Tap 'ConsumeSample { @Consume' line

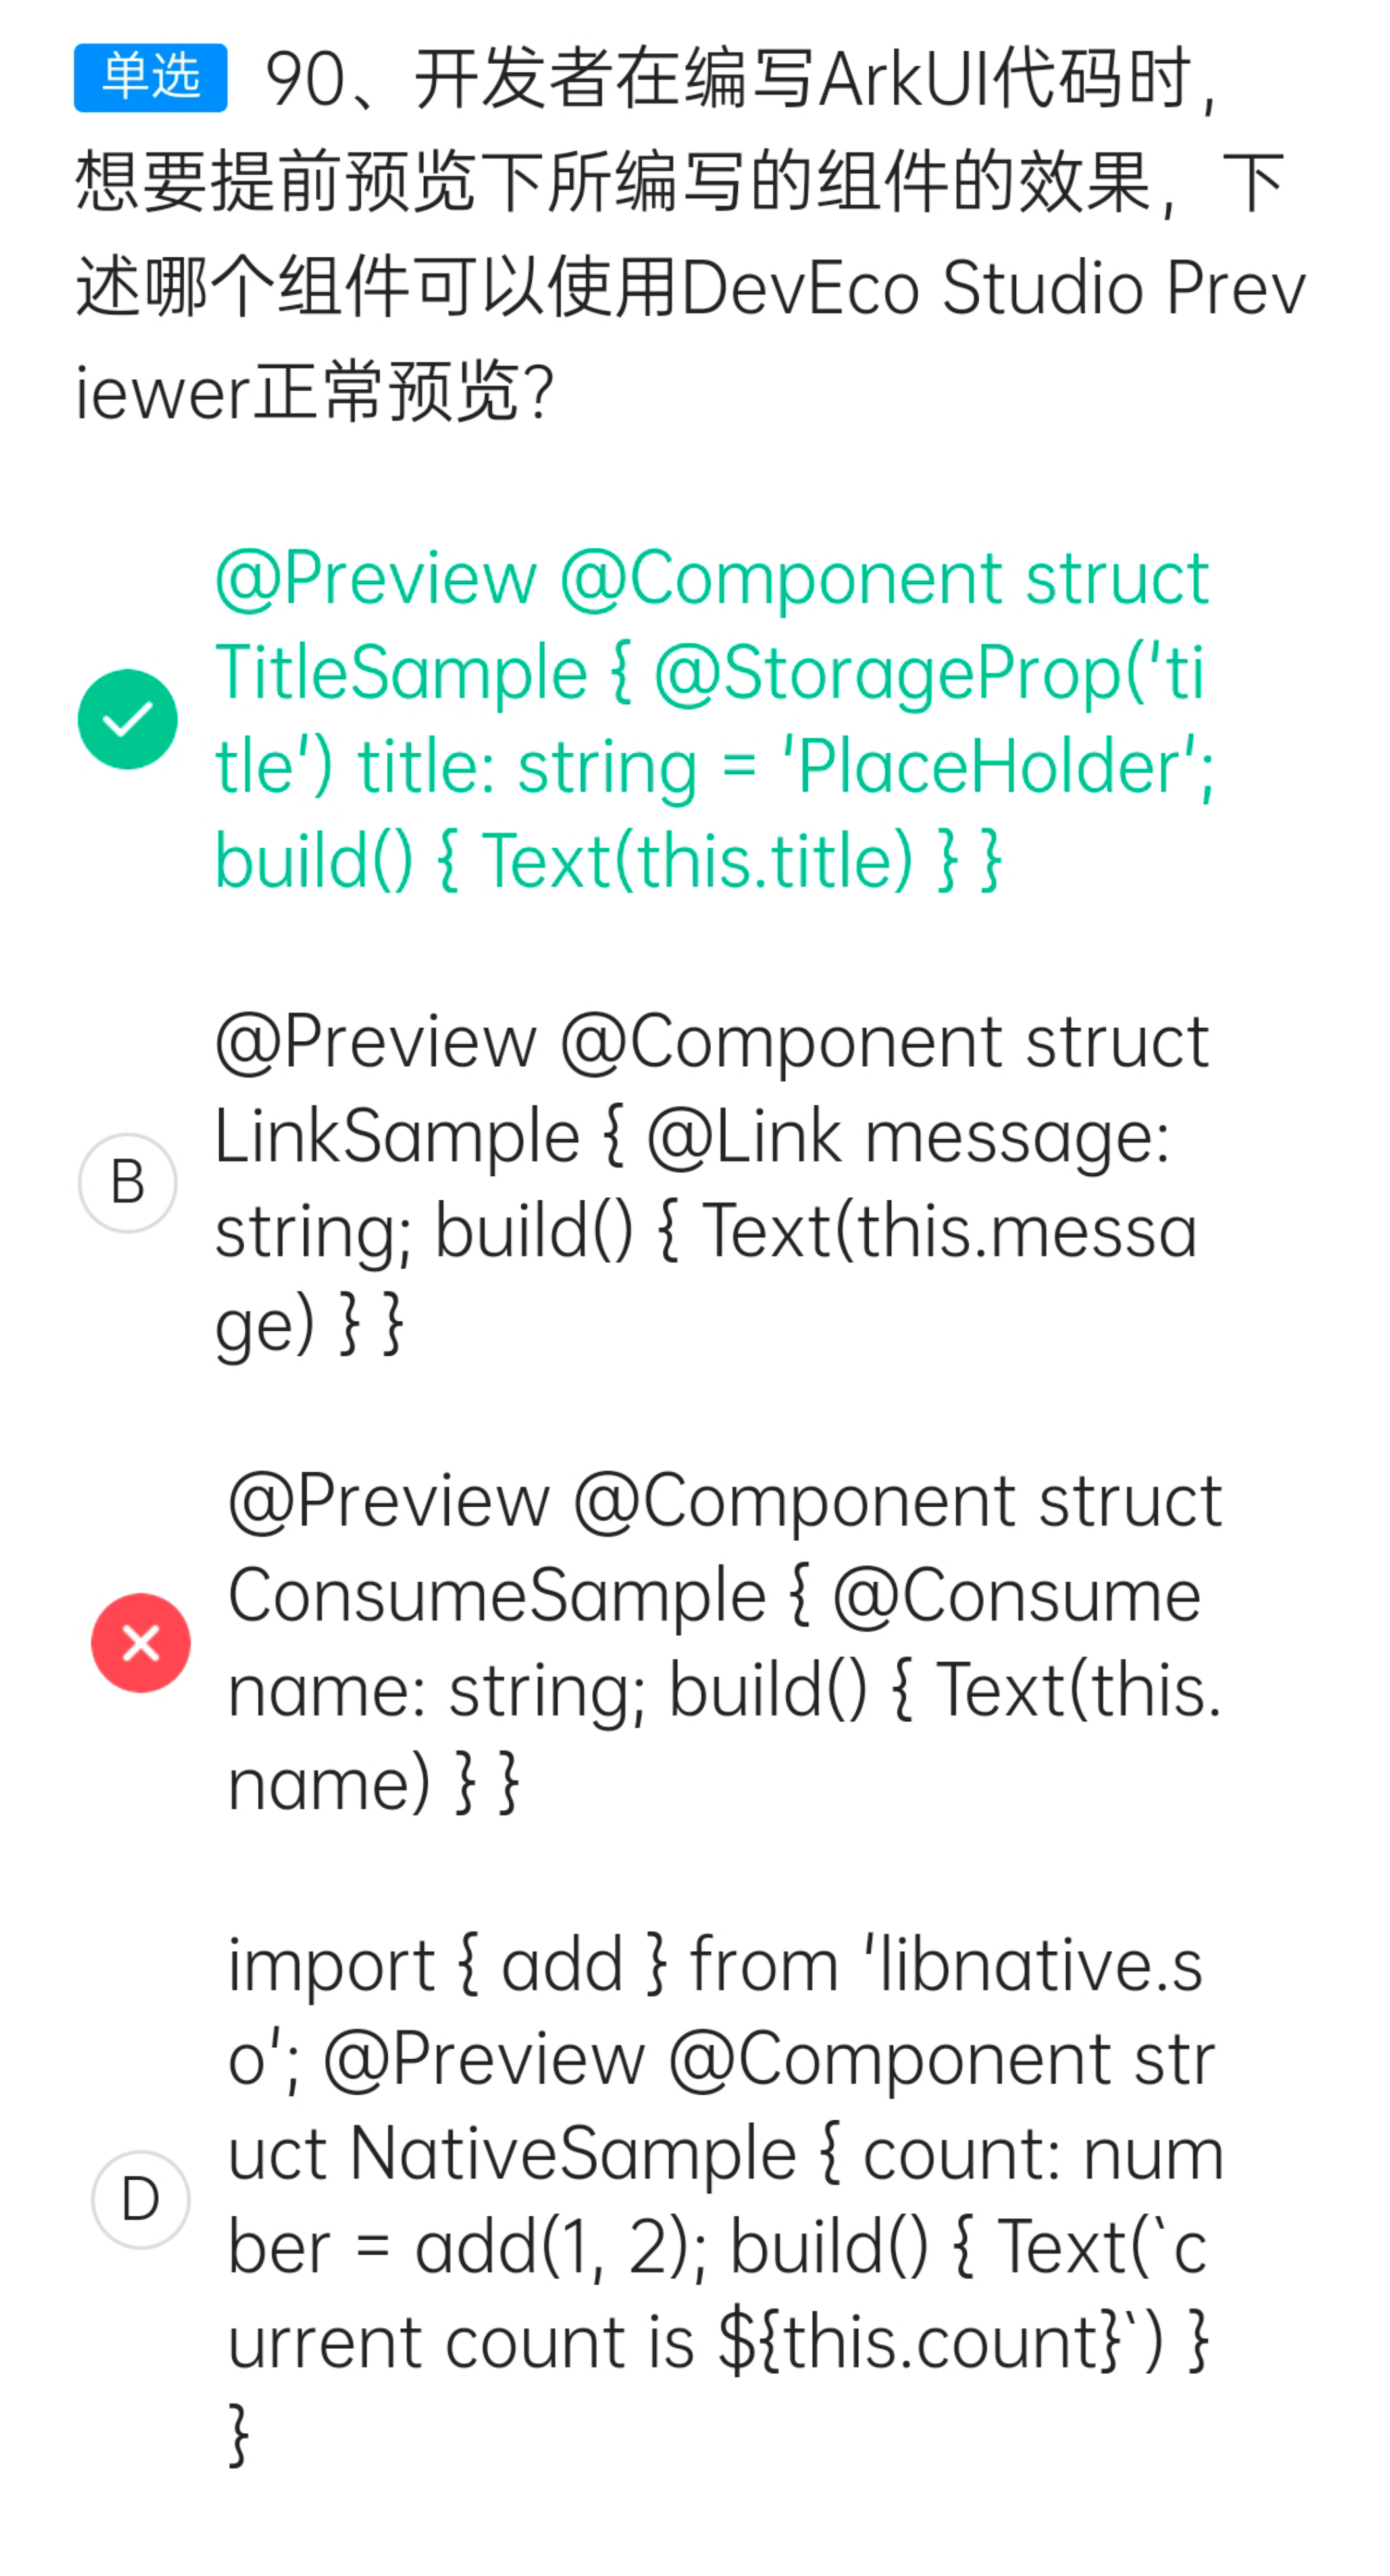tap(715, 1595)
